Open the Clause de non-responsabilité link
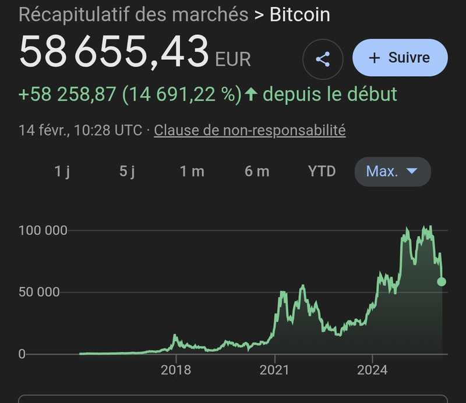This screenshot has width=466, height=403. click(x=250, y=130)
